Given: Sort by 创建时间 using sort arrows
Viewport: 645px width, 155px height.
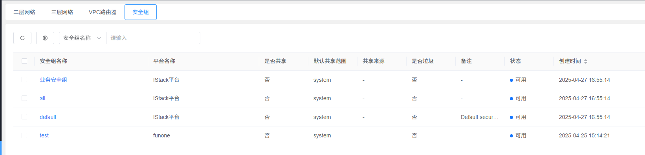Looking at the screenshot, I should (x=586, y=61).
